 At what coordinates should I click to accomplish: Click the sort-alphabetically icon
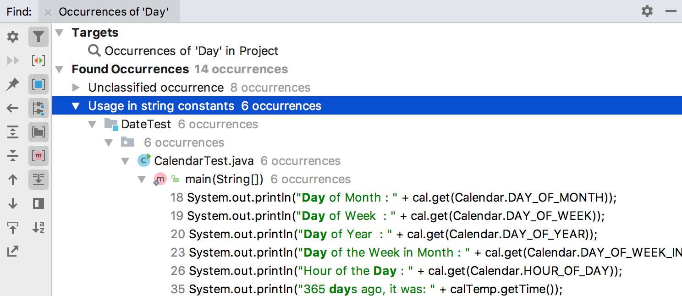38,227
